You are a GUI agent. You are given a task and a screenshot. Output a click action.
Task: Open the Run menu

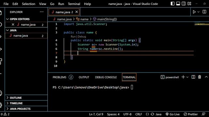61,4
